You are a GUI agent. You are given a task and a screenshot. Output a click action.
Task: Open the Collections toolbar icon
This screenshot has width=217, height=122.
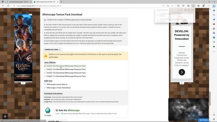coord(188,6)
